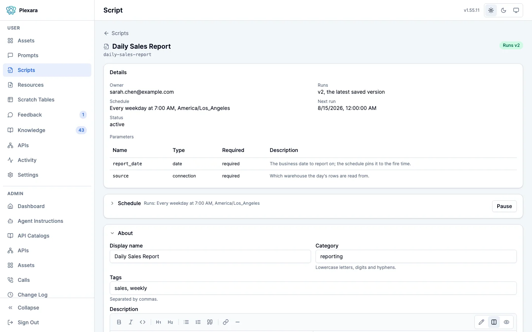Insert horizontal rule in Description

(x=238, y=322)
